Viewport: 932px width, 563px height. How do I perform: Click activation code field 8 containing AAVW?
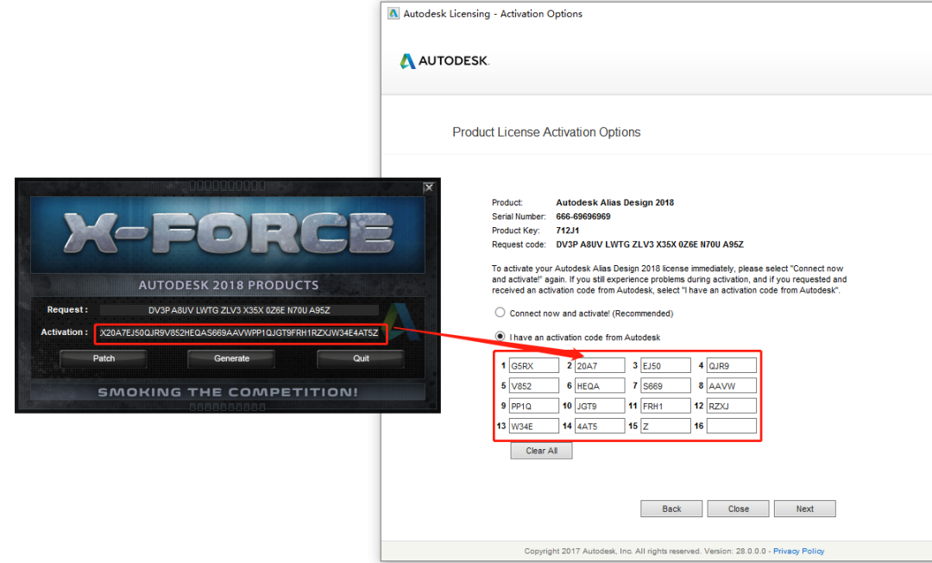click(731, 386)
